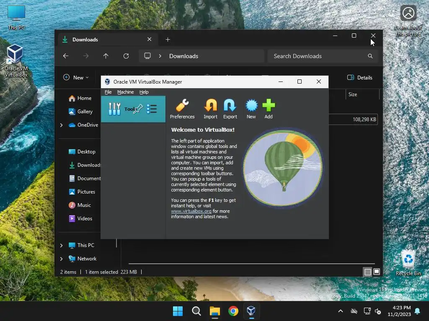This screenshot has height=321, width=429.
Task: Click the muted volume tray icon
Action: coord(378,311)
